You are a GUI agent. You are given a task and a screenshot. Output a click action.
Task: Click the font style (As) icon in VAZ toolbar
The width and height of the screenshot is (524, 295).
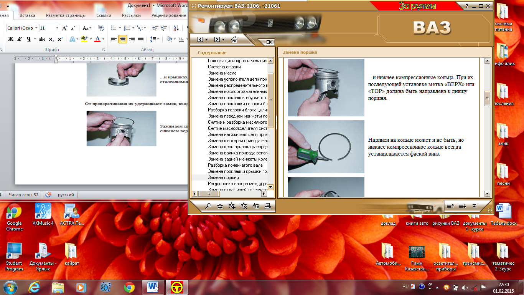click(x=256, y=206)
